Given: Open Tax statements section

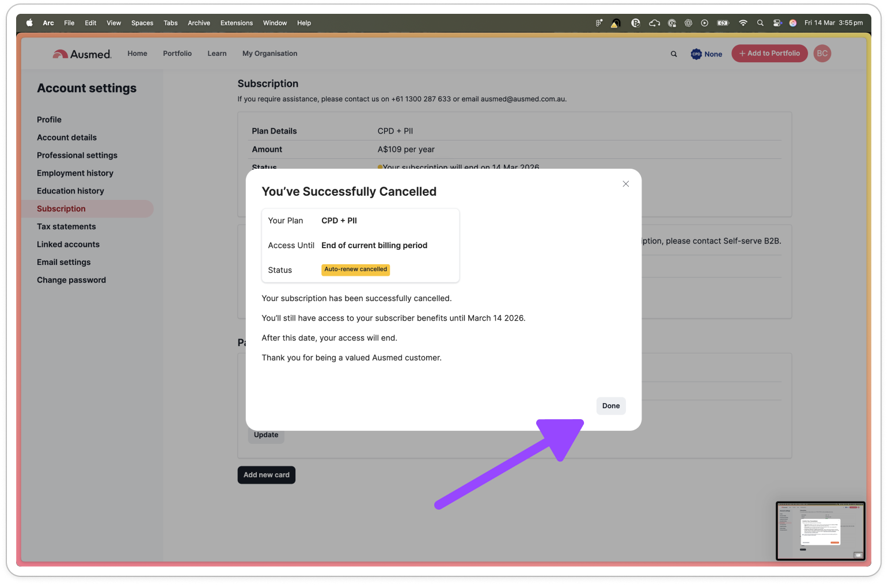Looking at the screenshot, I should pos(66,227).
